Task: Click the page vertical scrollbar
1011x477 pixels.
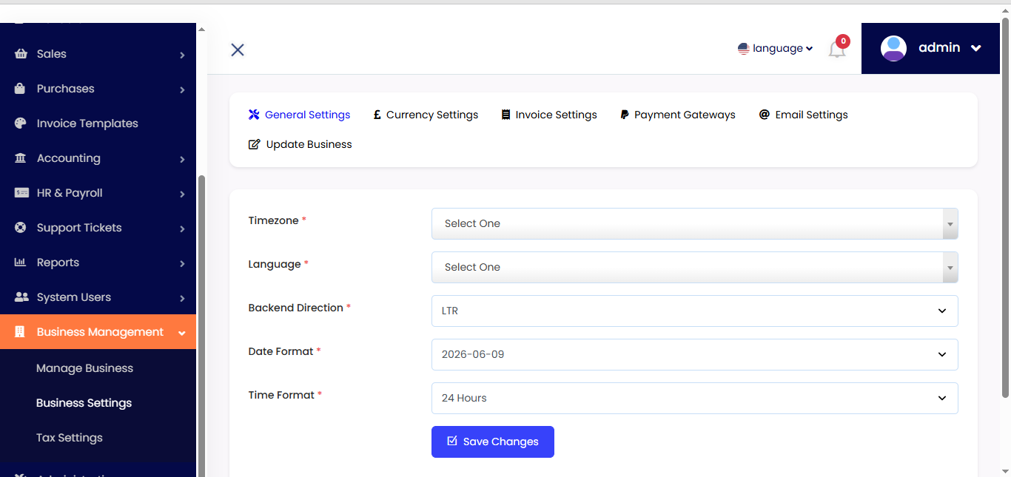Action: click(x=1005, y=209)
